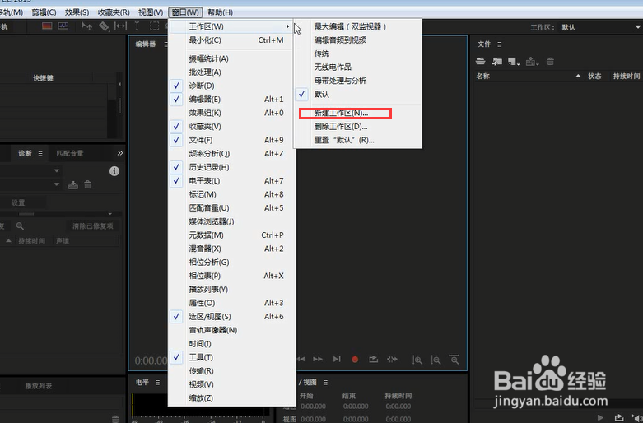Open the 选区/视图 panel menu icon

(x=325, y=383)
